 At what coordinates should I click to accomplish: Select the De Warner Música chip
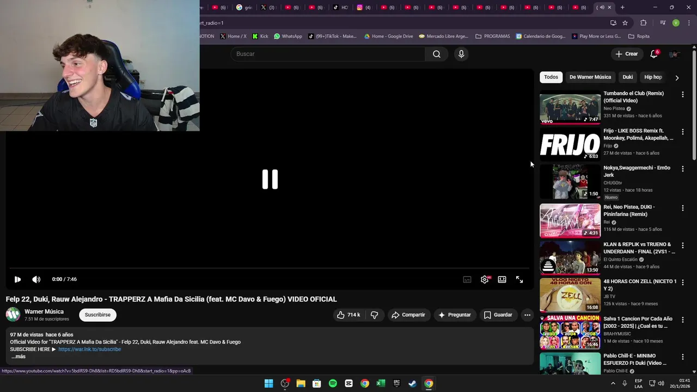click(x=590, y=77)
